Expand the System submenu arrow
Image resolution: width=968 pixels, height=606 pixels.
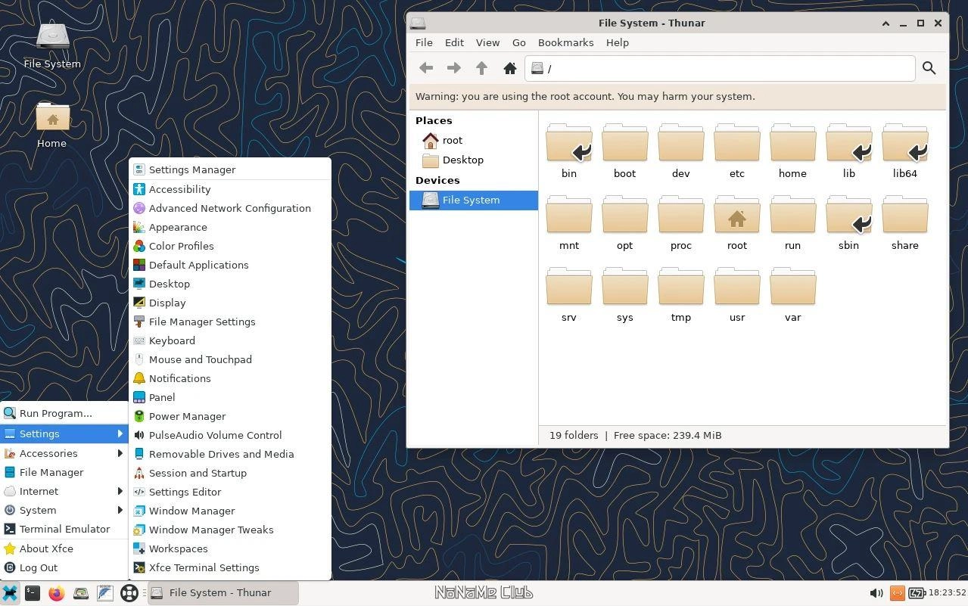point(120,510)
